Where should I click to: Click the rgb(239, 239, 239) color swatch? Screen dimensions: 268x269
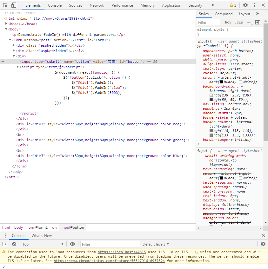coord(211,95)
